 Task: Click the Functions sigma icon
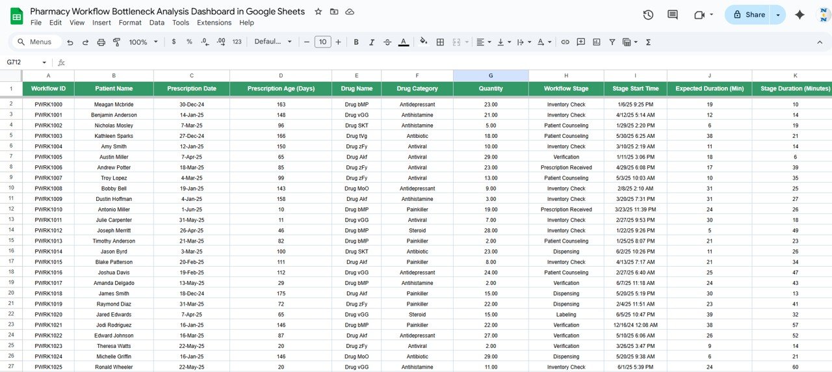click(x=648, y=42)
